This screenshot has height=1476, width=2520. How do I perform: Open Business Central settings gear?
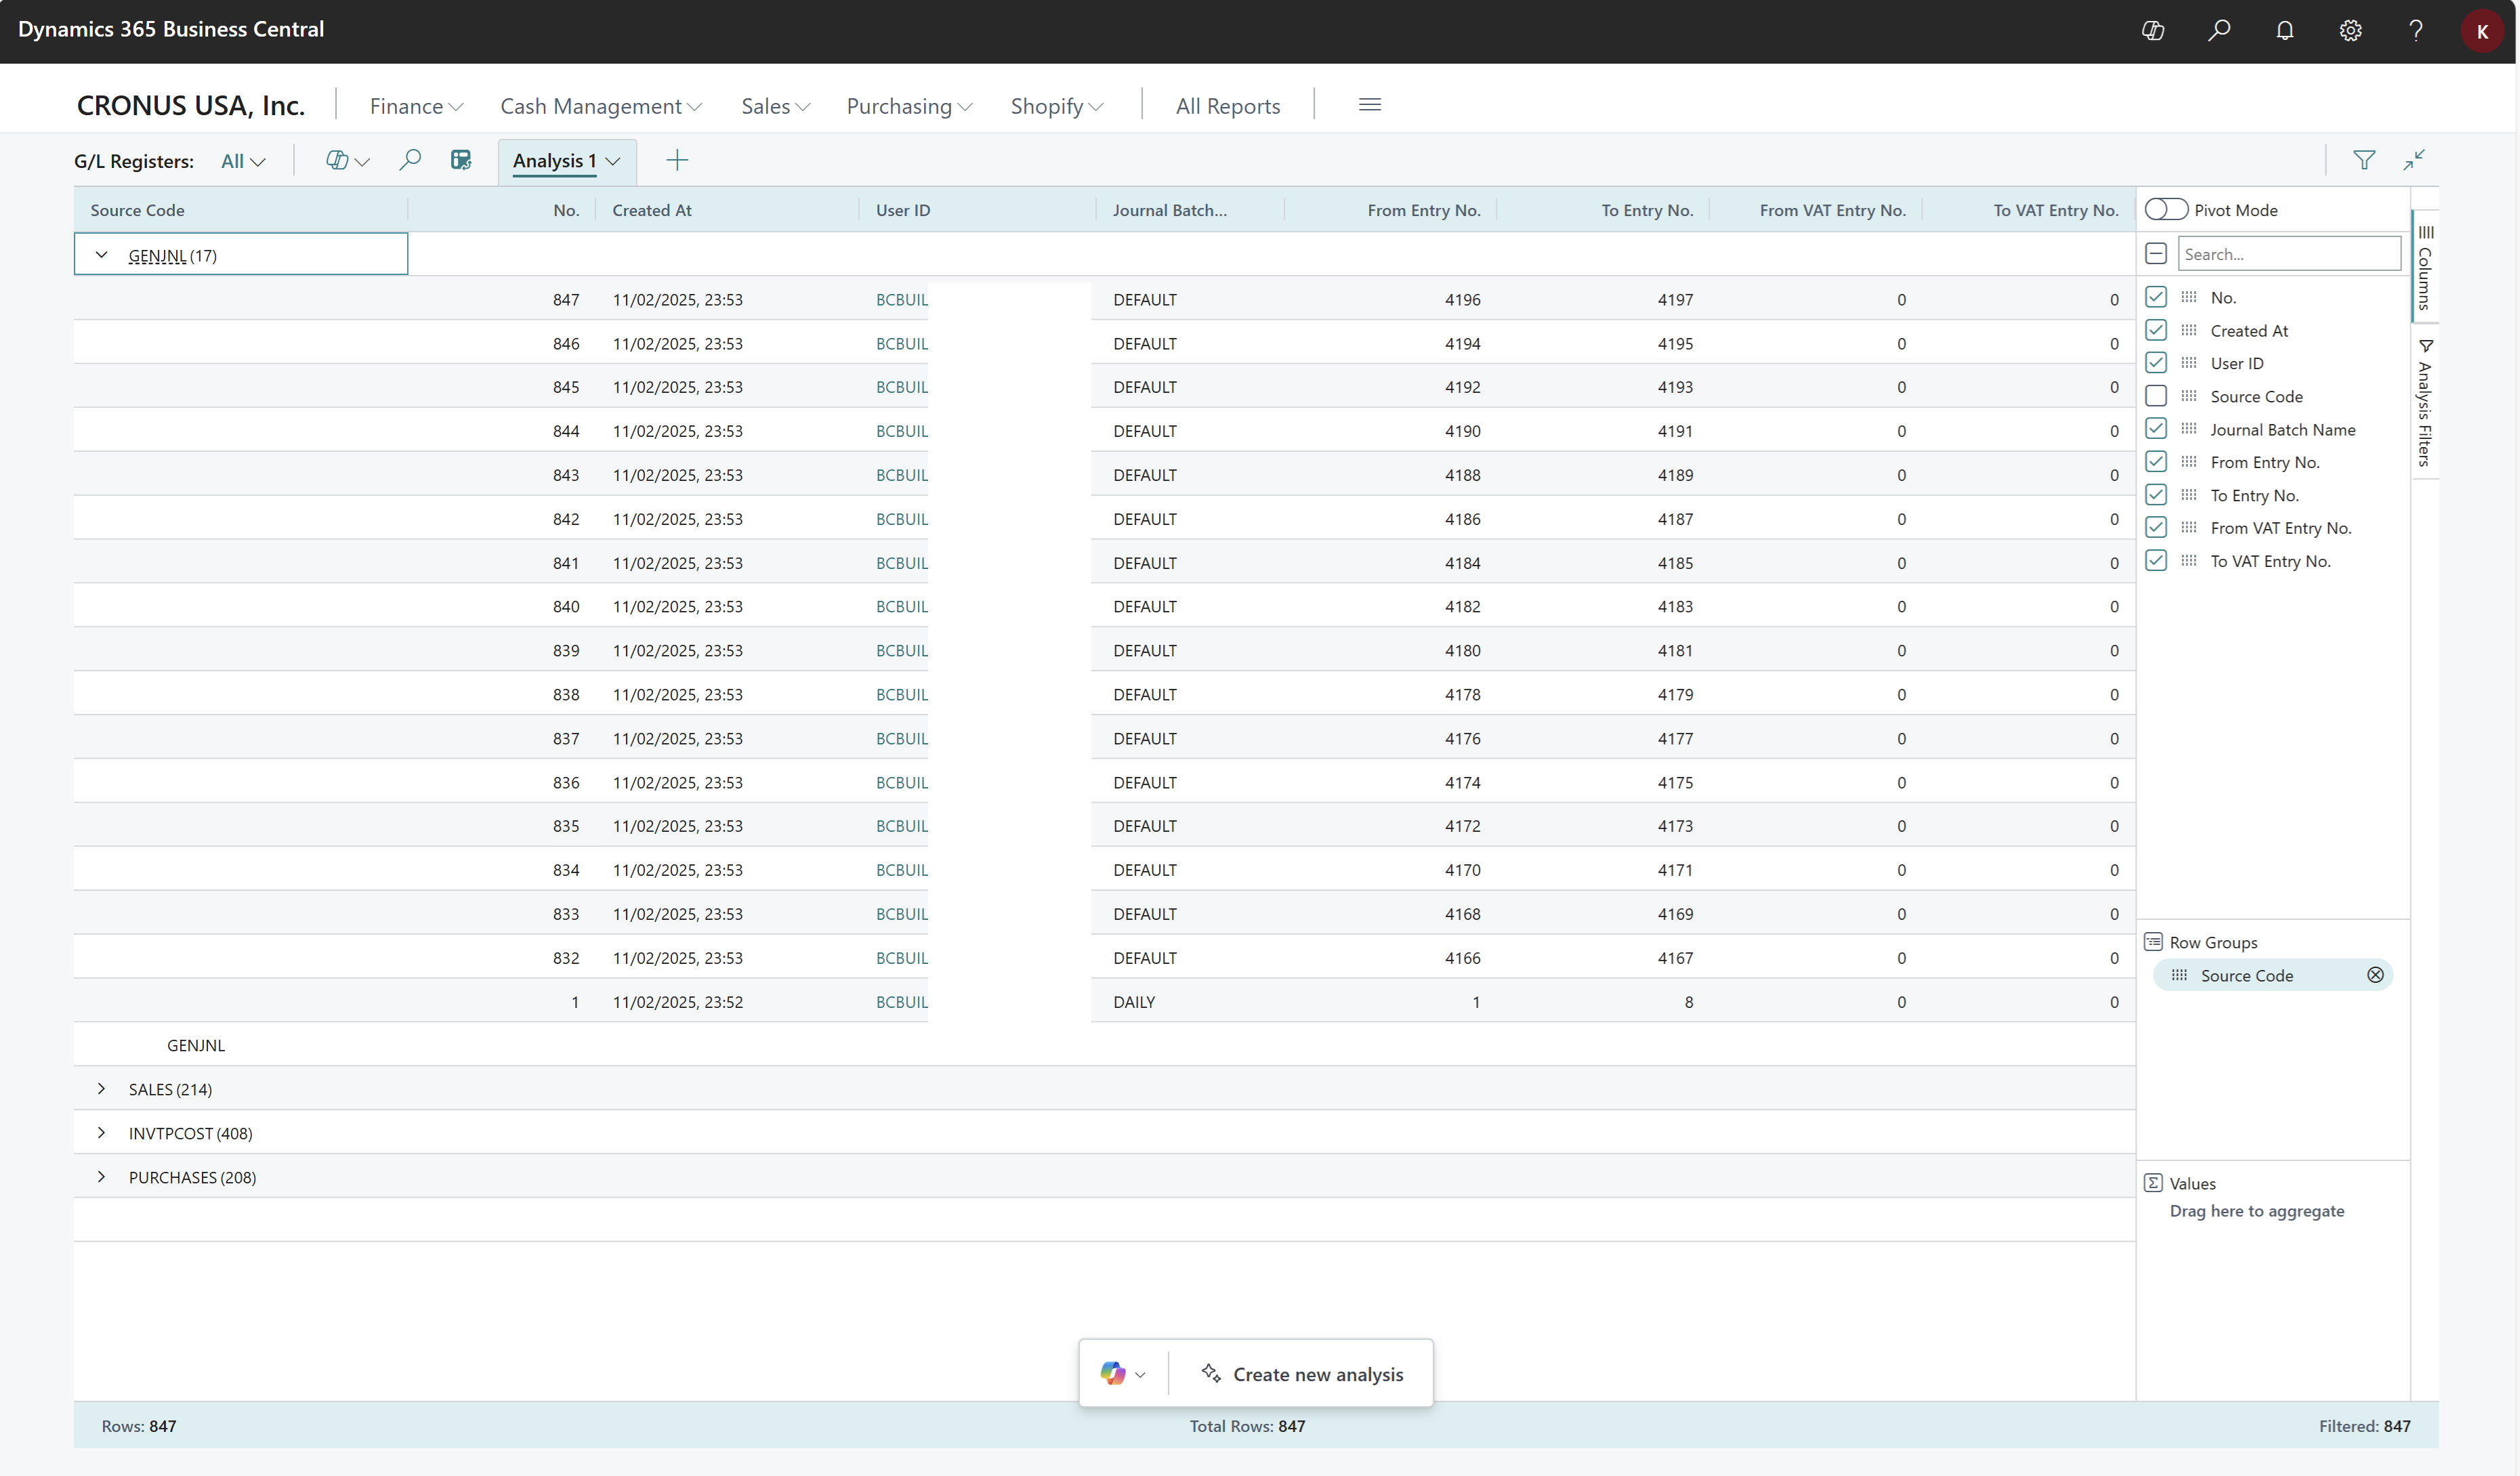tap(2350, 30)
